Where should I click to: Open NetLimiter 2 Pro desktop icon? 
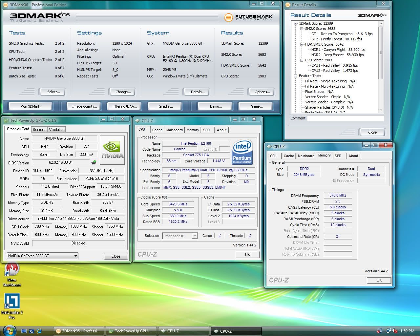pyautogui.click(x=12, y=301)
